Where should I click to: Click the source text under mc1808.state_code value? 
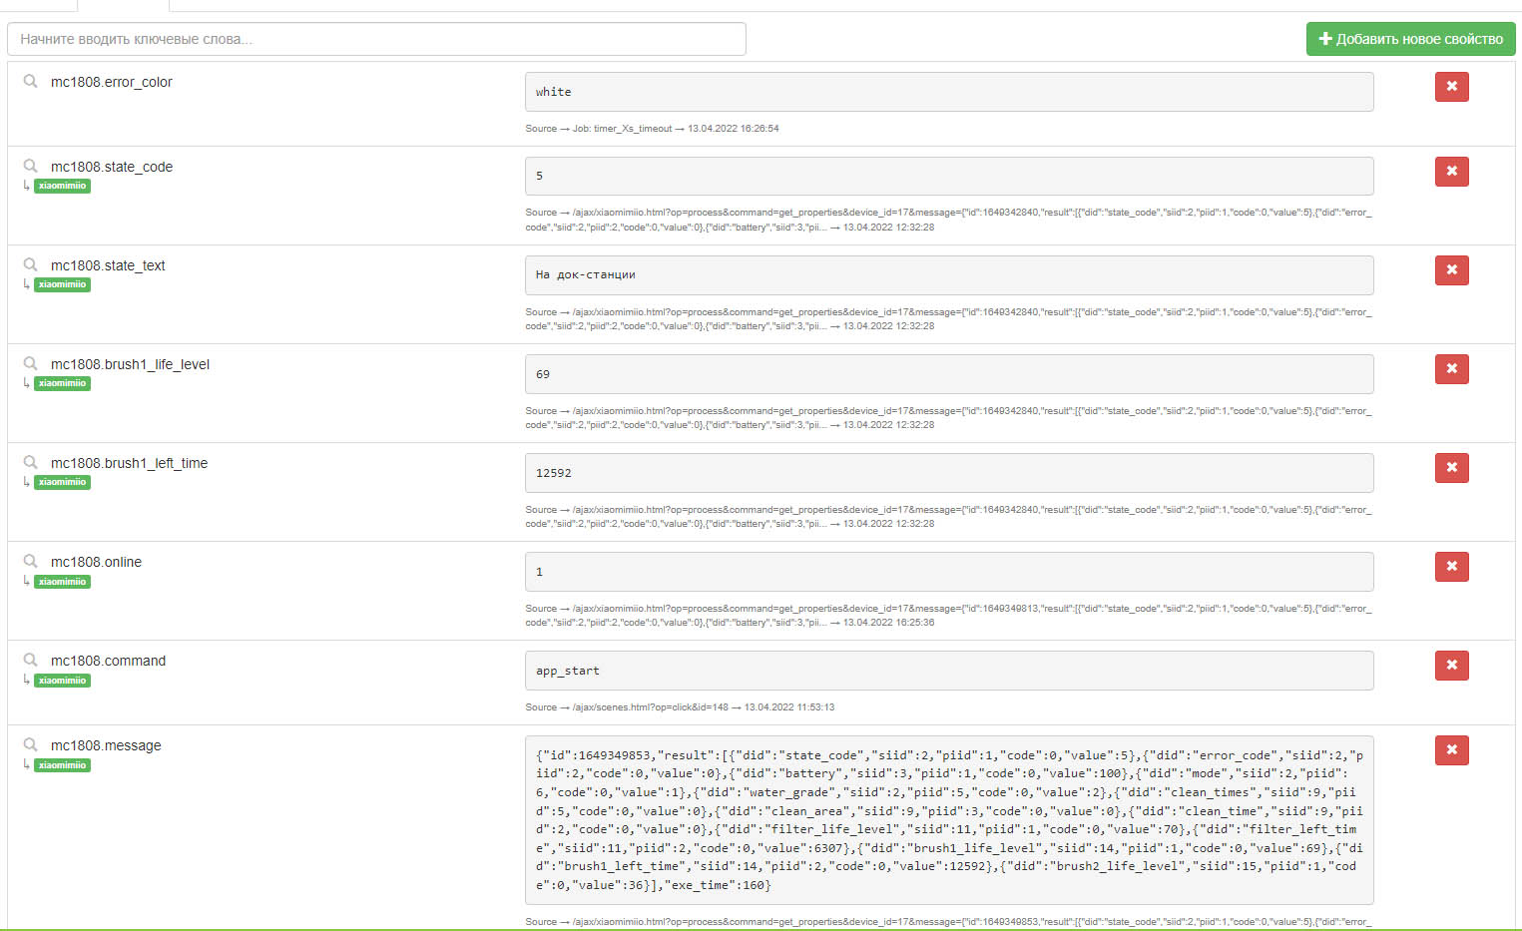948,220
